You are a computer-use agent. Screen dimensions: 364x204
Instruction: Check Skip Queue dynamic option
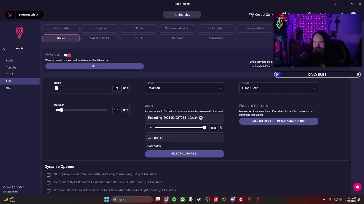(49, 175)
